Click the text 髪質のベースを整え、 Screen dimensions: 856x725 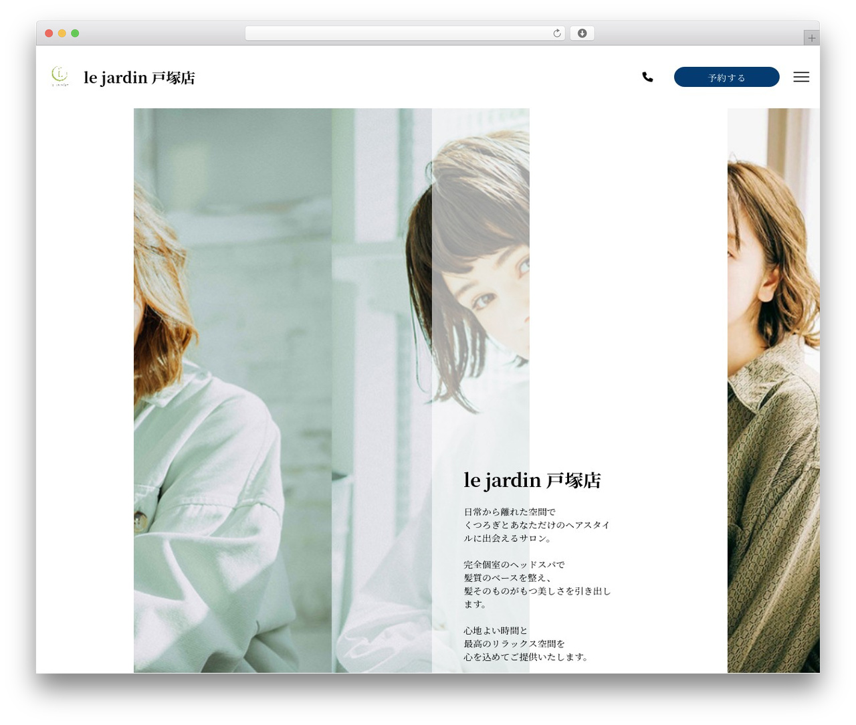pyautogui.click(x=508, y=578)
